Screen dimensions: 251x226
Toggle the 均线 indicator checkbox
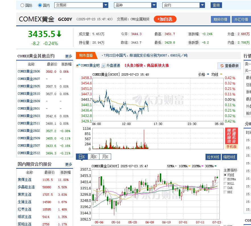[225, 175]
